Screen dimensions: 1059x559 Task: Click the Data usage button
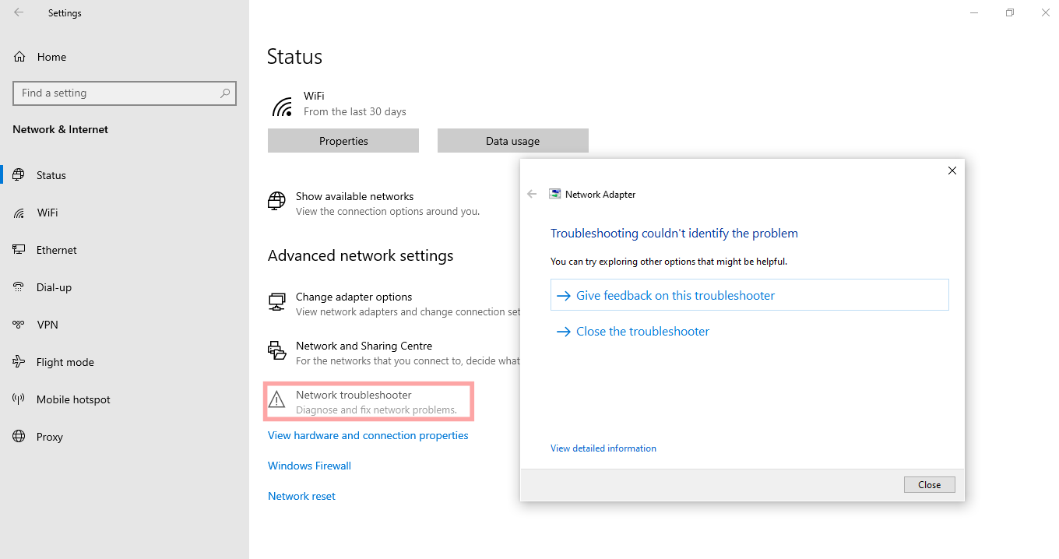(x=513, y=141)
